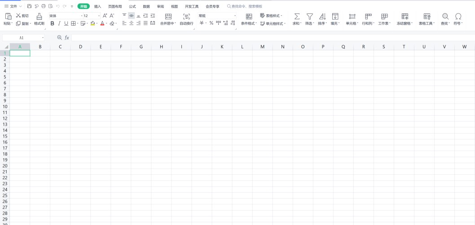The image size is (475, 225).
Task: Click the Table Tools (表格工具) button
Action: (x=427, y=19)
